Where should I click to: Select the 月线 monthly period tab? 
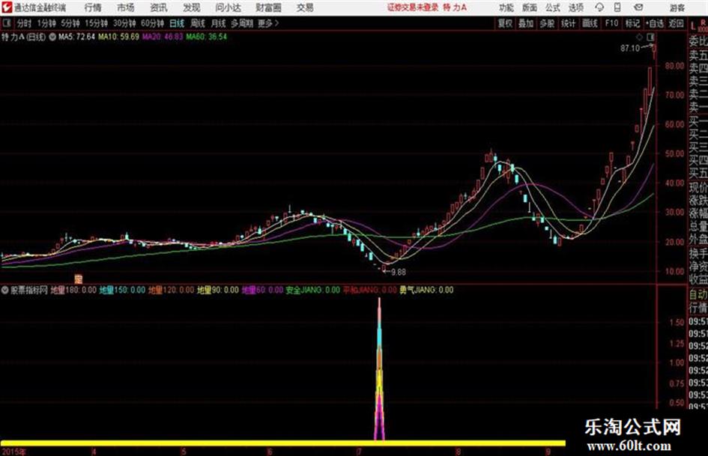[219, 23]
